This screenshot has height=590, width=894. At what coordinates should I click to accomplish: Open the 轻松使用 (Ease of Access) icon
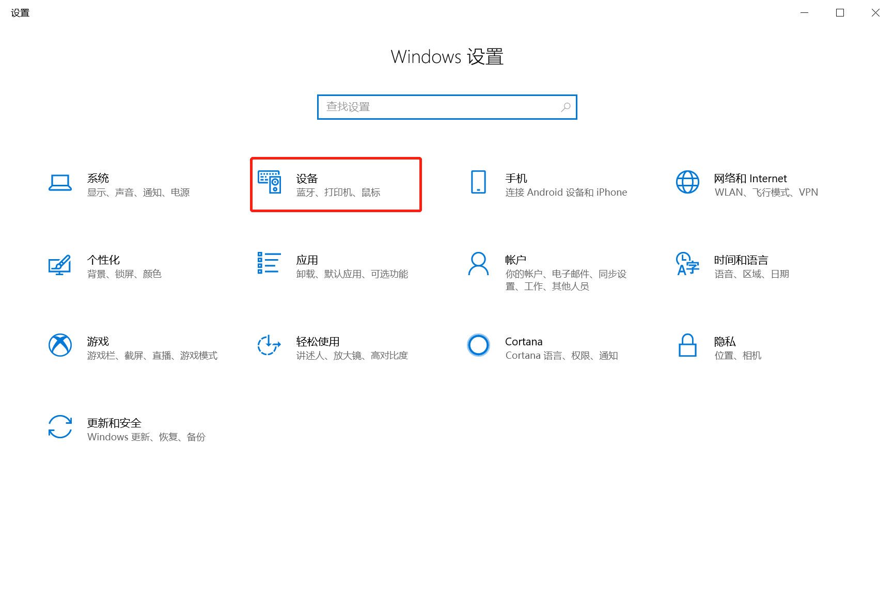pyautogui.click(x=268, y=346)
